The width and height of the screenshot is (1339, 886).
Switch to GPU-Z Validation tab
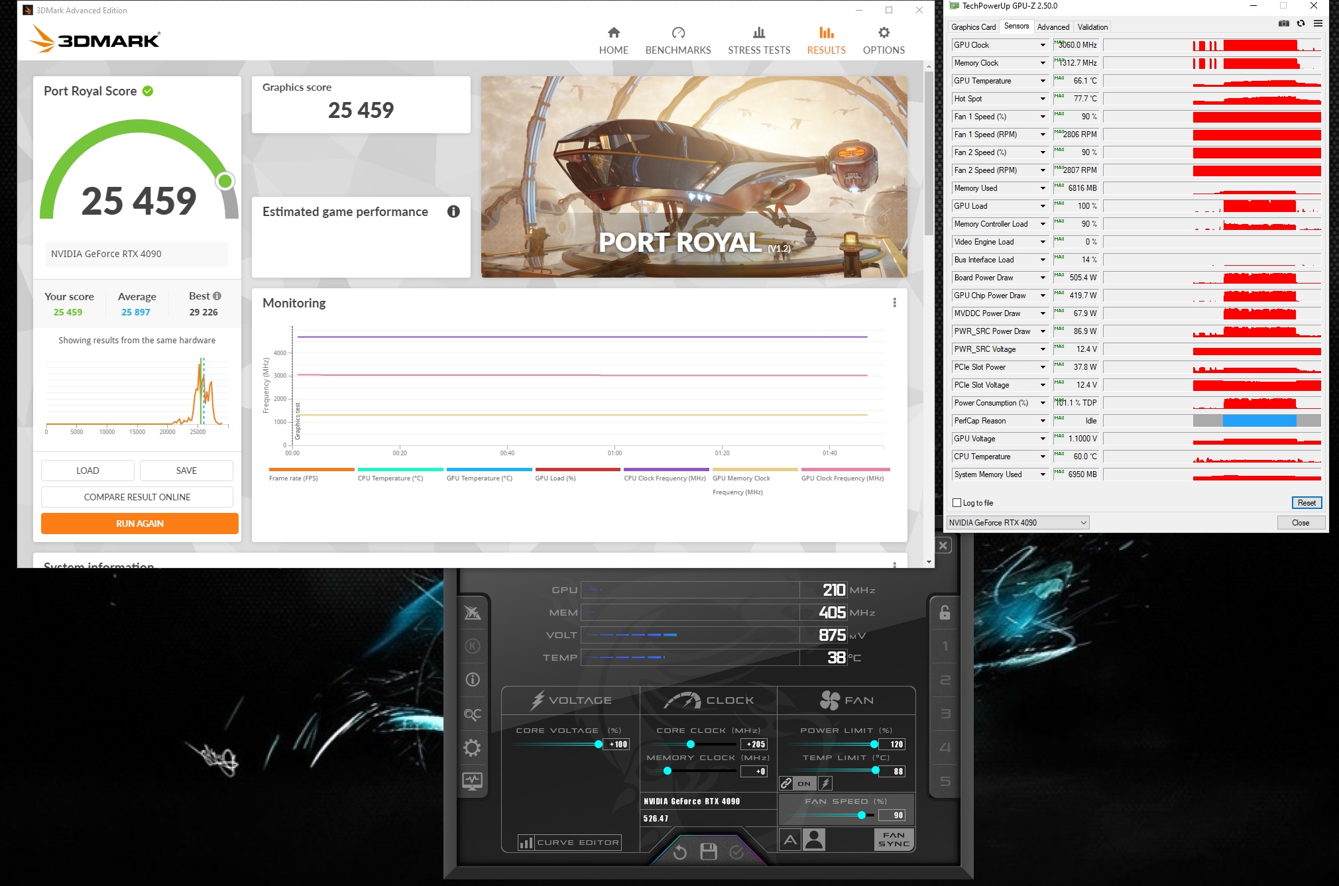[x=1092, y=27]
